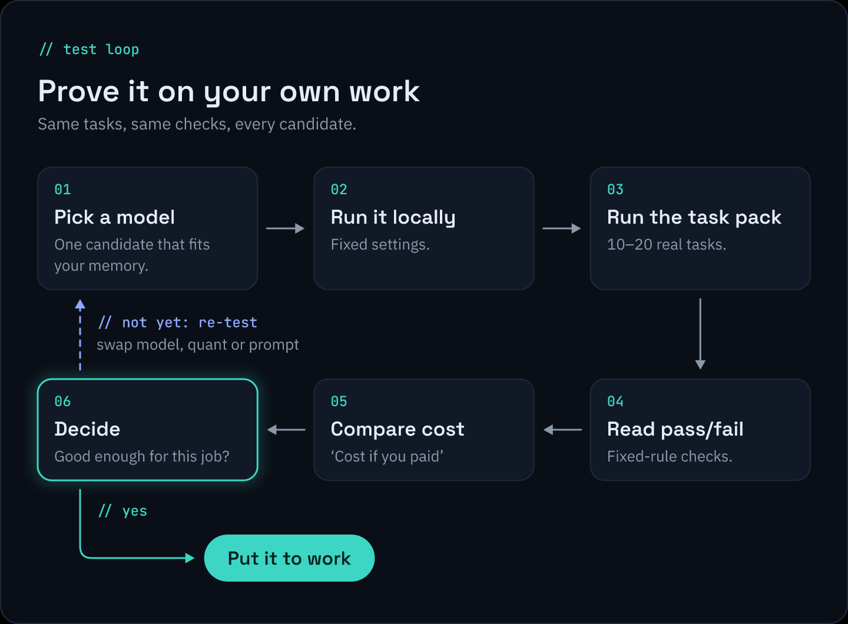
Task: Select the "Run it locally" step title
Action: click(393, 217)
